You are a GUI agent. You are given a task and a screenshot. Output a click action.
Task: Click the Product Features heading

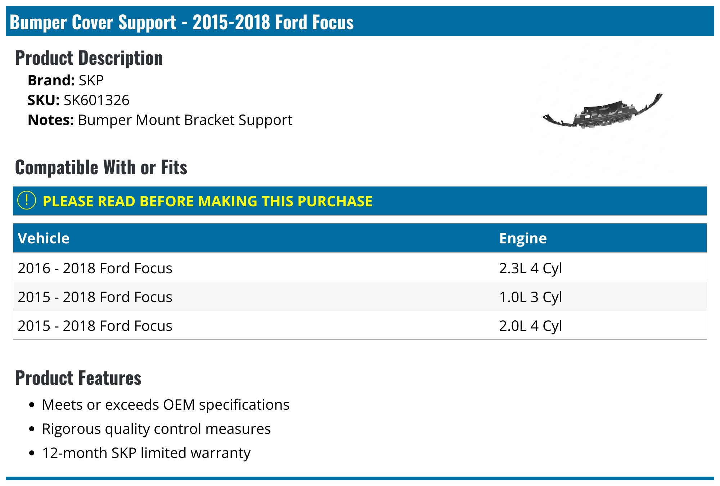[x=78, y=378]
